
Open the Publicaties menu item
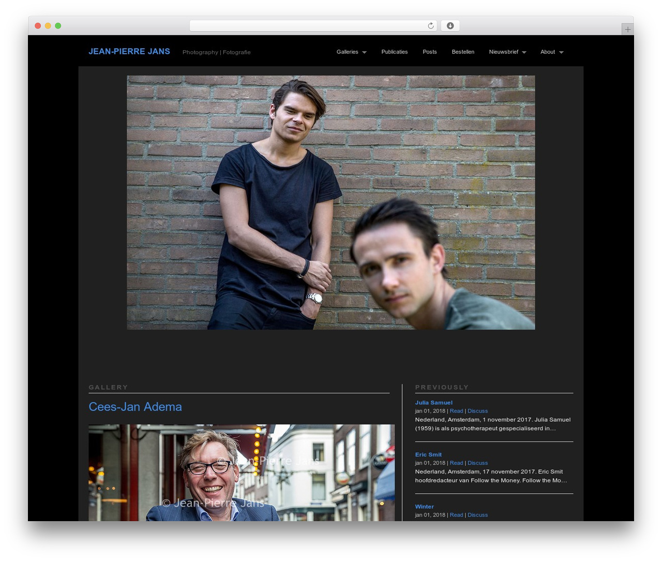click(395, 52)
